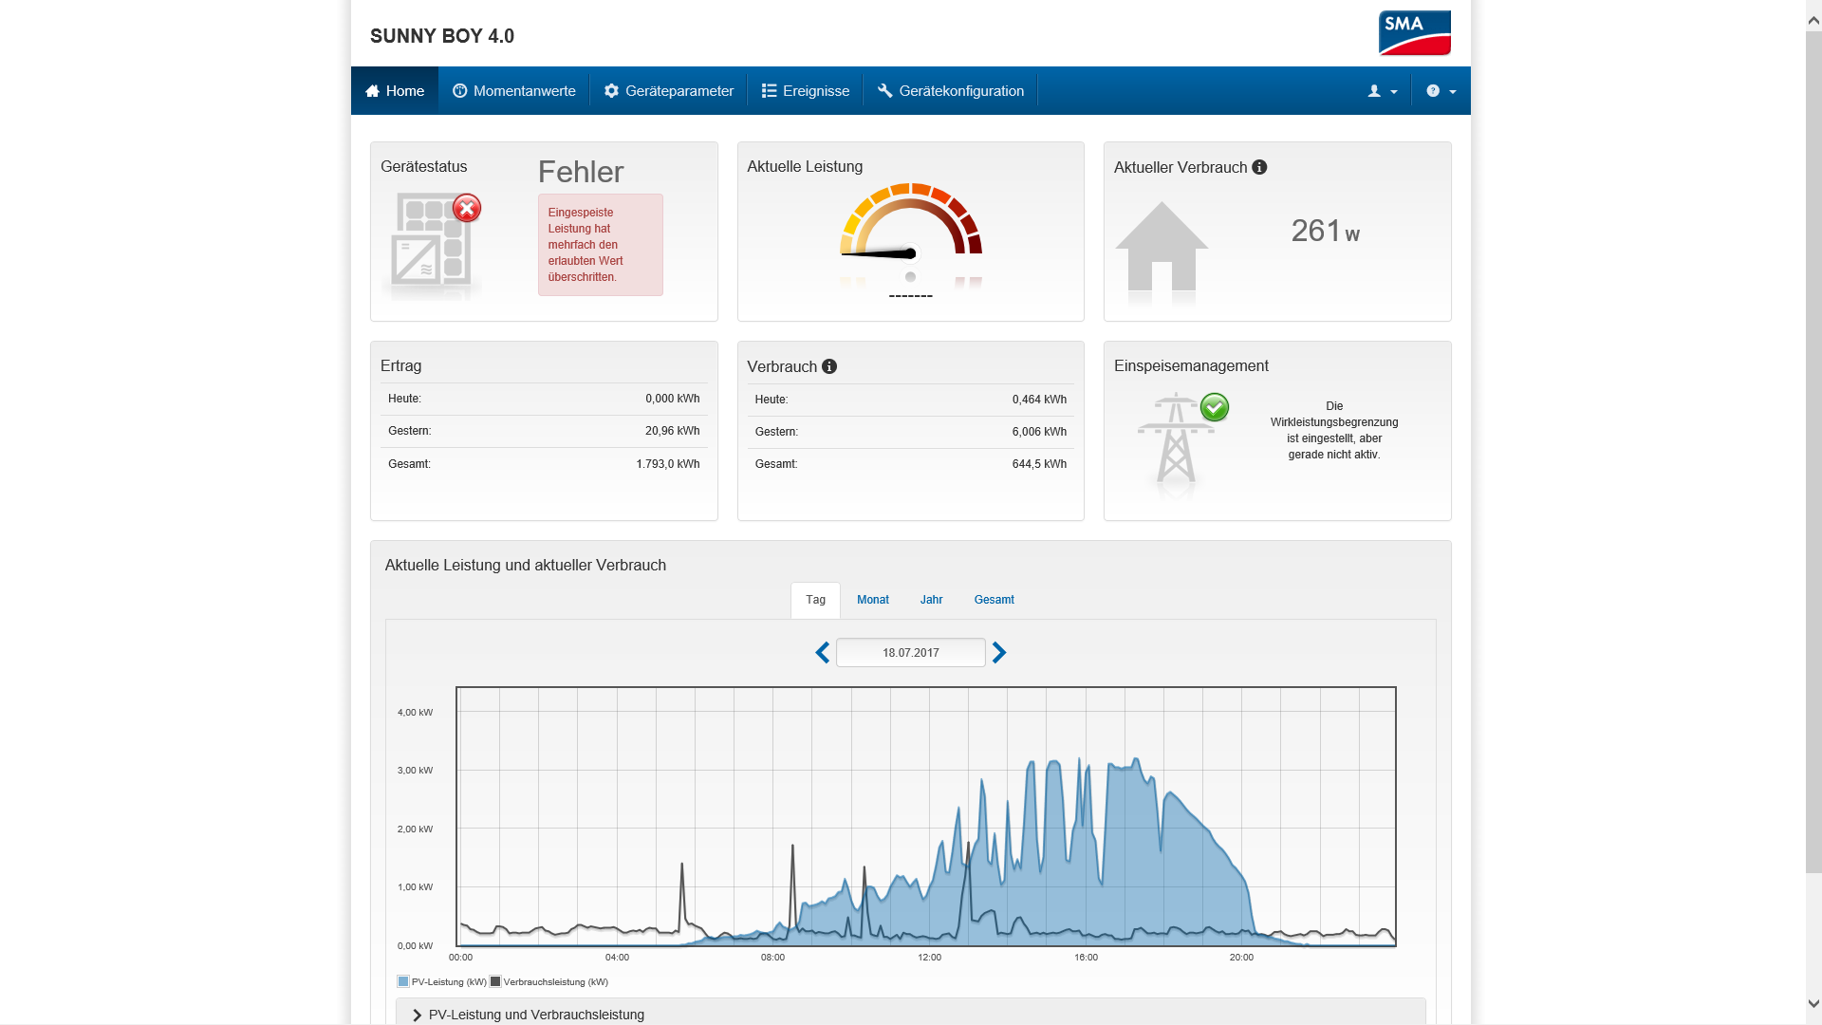The image size is (1822, 1025).
Task: Click the info icon next to Verbrauch
Action: (x=829, y=366)
